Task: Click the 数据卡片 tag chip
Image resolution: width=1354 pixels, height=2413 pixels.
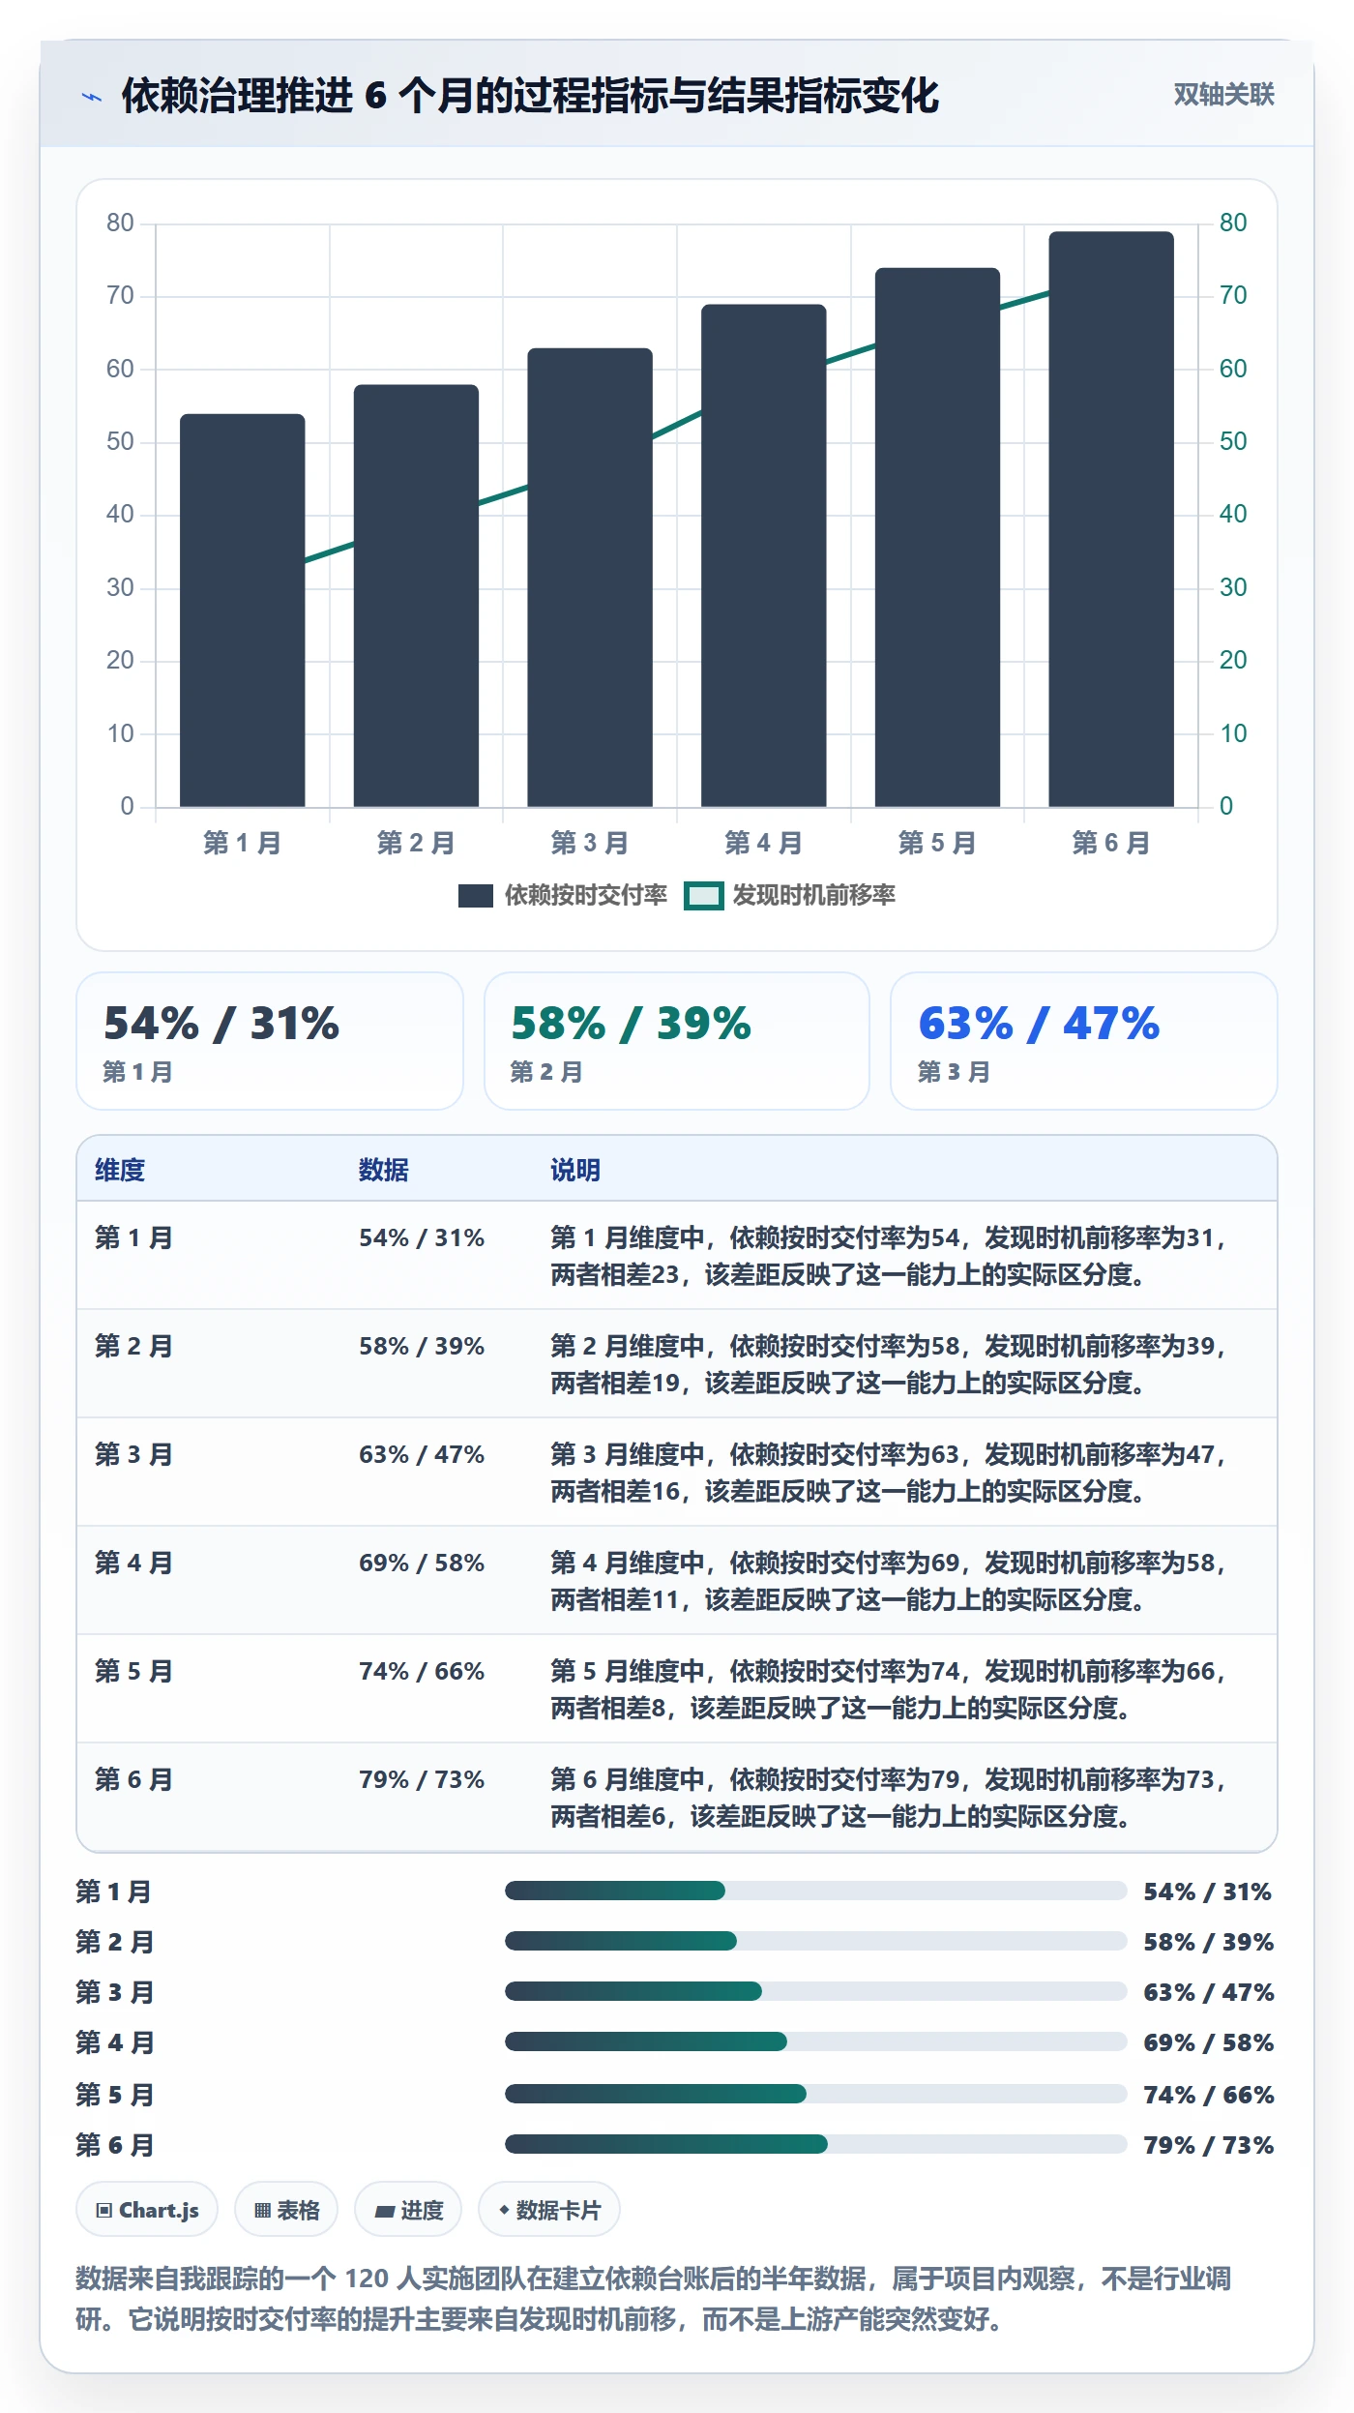Action: pos(549,2210)
